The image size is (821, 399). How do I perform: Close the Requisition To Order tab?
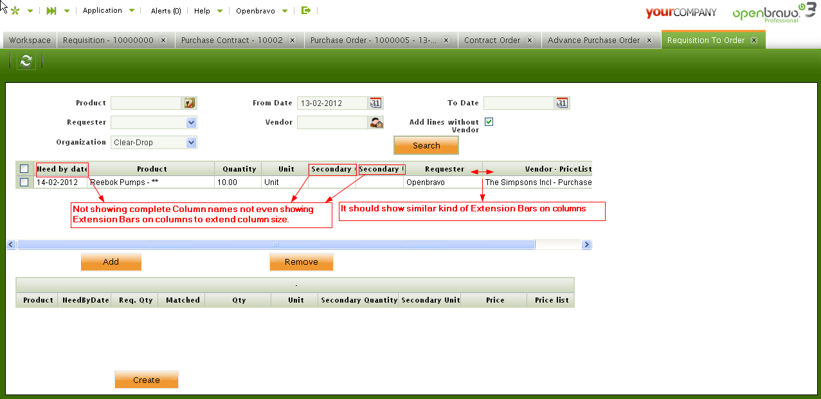coord(753,40)
